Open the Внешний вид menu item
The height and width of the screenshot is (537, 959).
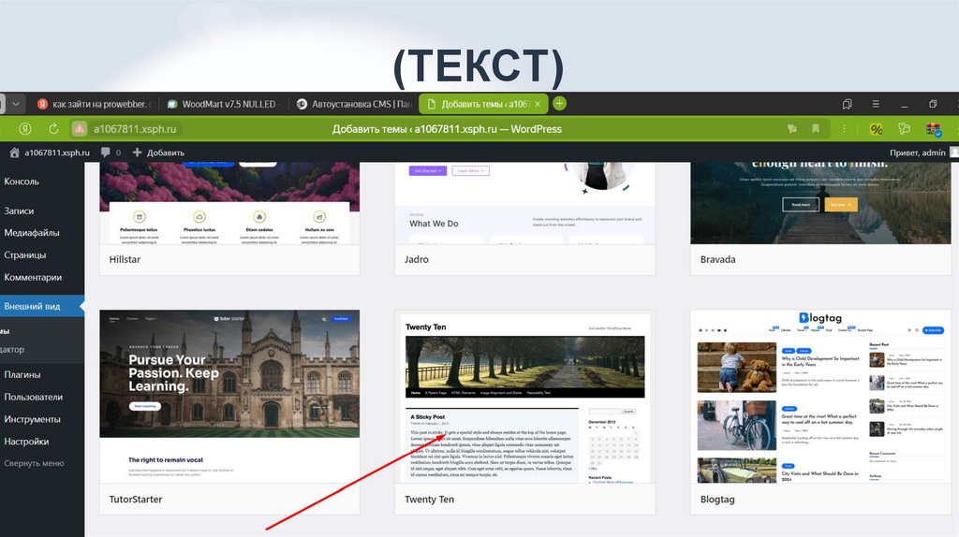(42, 306)
